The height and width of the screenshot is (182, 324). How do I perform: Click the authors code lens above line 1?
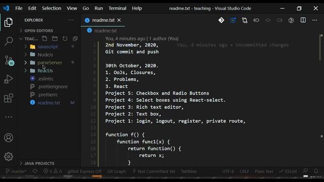[x=142, y=38]
